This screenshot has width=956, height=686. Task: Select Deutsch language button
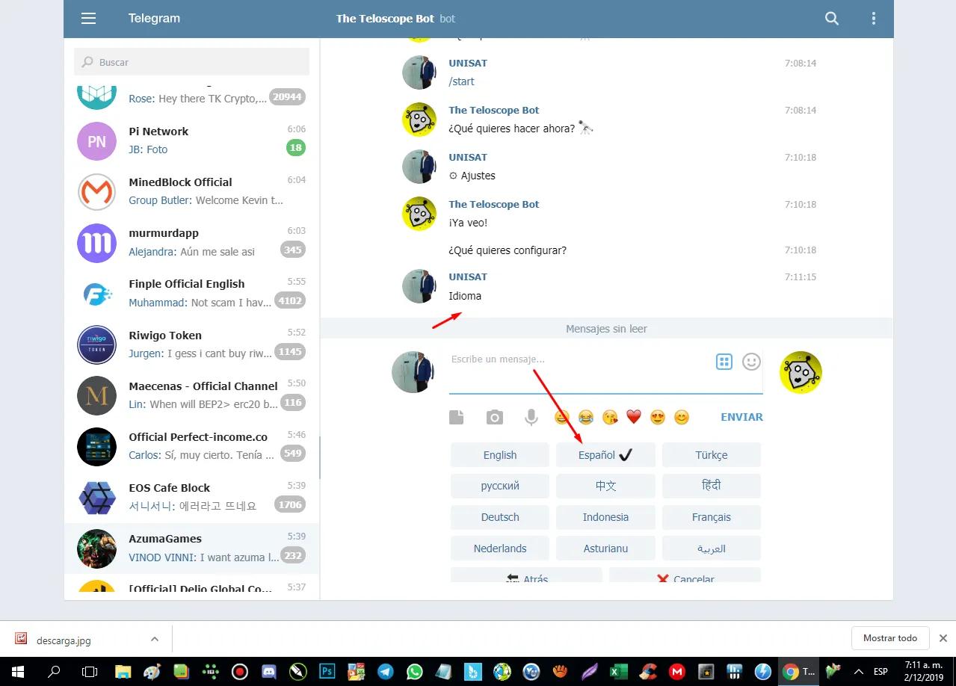tap(500, 517)
